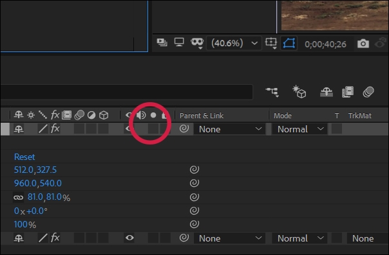
Task: Enable Frame Blending for all layers
Action: tap(348, 92)
